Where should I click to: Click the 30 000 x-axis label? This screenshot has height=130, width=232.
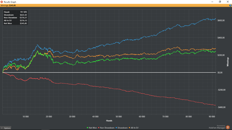(x=72, y=116)
